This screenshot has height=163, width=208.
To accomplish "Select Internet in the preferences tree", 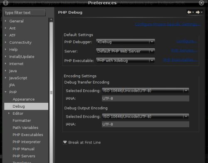I will point(16,64).
